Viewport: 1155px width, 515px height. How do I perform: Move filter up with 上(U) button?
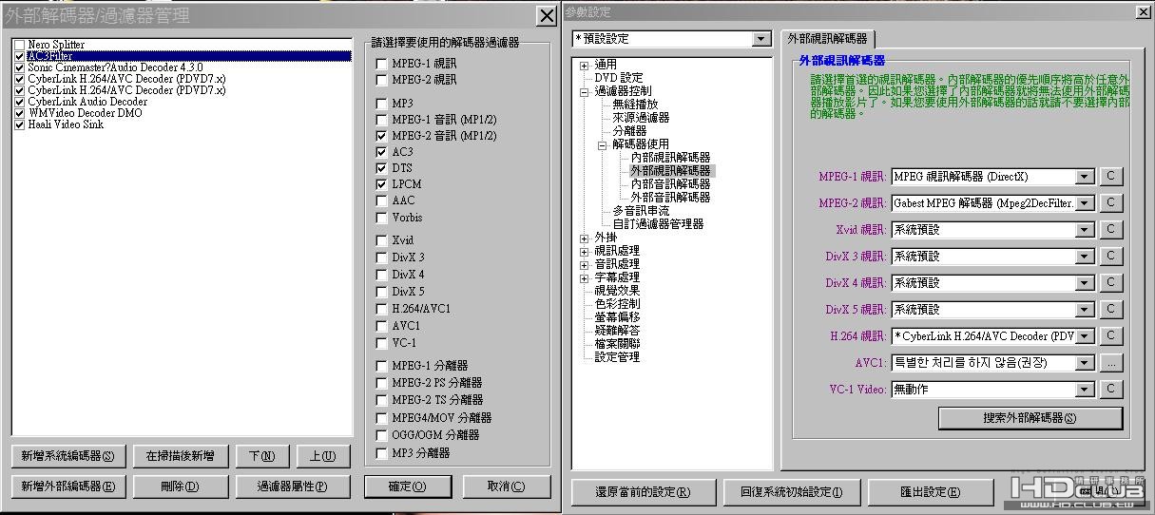tap(322, 456)
